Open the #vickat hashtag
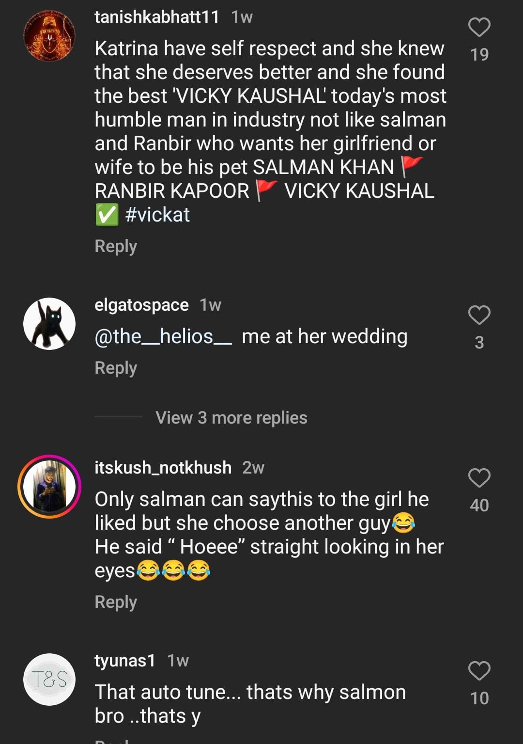The image size is (523, 744). pyautogui.click(x=157, y=215)
